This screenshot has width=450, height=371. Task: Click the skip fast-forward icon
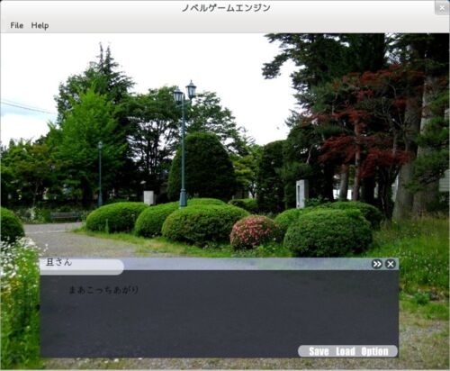(377, 264)
